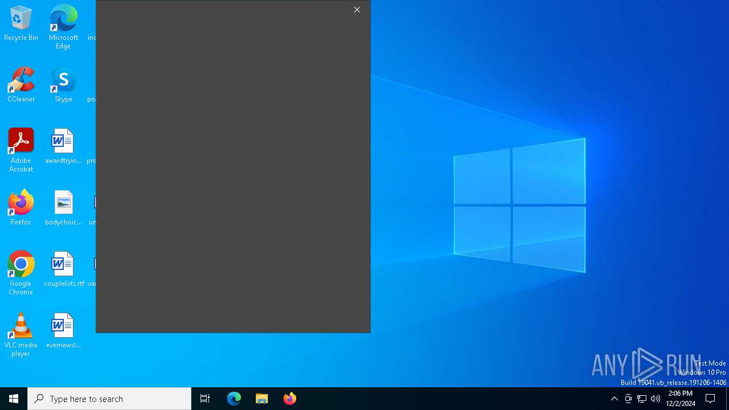729x410 pixels.
Task: Show hidden system tray icons
Action: point(615,399)
